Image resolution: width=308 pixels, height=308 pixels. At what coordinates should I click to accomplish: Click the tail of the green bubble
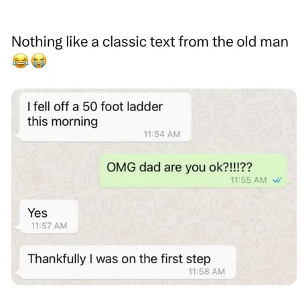[289, 183]
